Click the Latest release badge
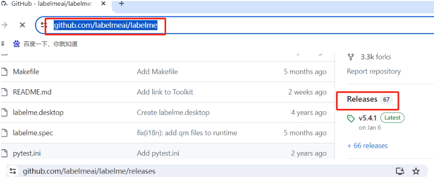434x177 pixels. [392, 118]
